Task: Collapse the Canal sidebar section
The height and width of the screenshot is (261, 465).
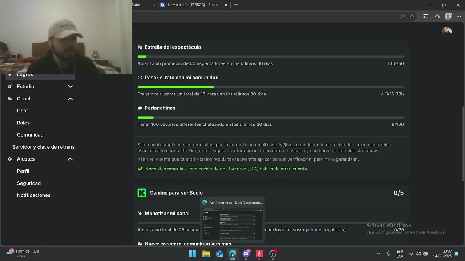Action: pyautogui.click(x=70, y=99)
